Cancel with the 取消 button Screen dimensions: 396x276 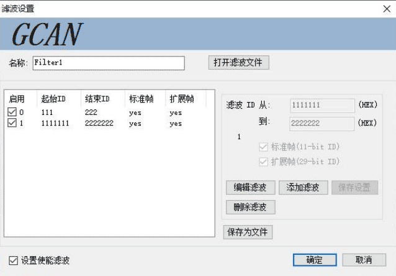pyautogui.click(x=363, y=260)
